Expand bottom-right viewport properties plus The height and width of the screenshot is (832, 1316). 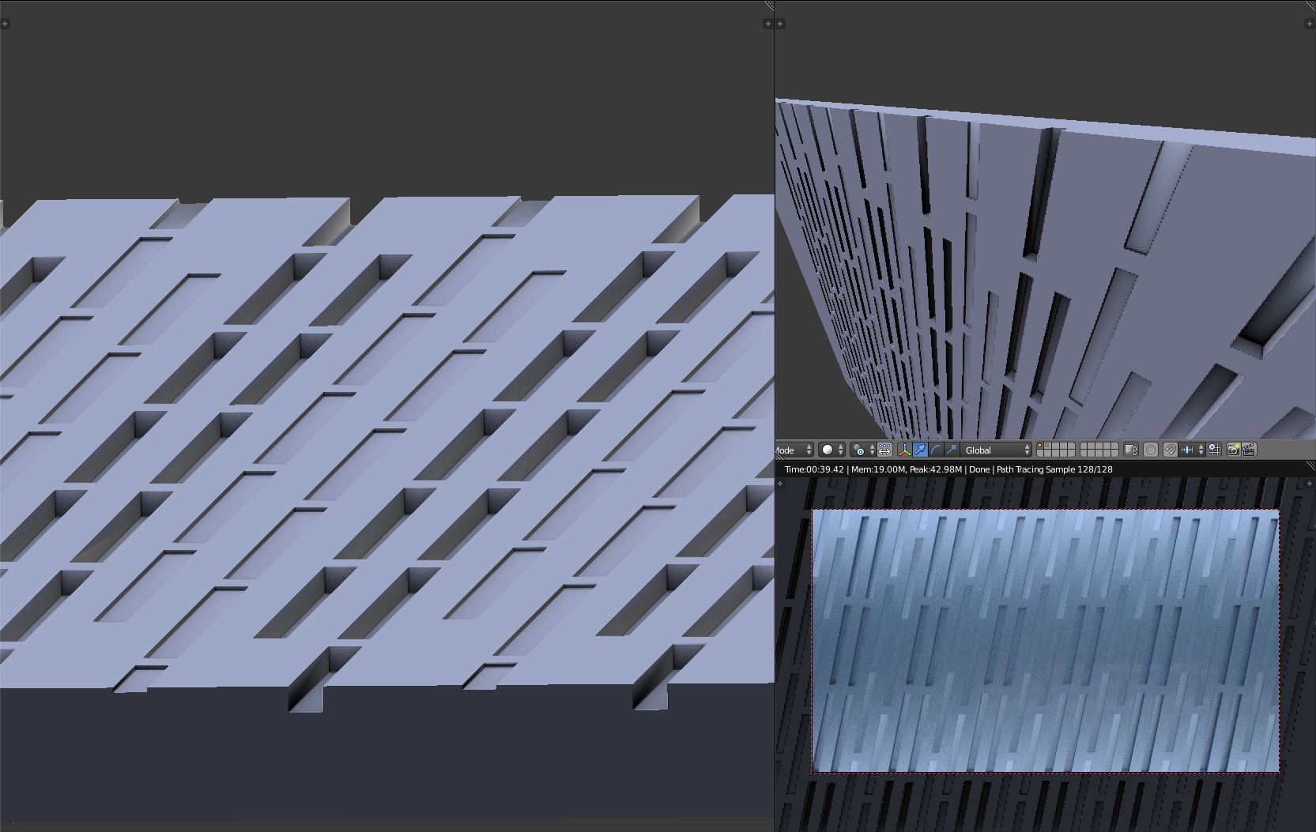[x=1309, y=484]
